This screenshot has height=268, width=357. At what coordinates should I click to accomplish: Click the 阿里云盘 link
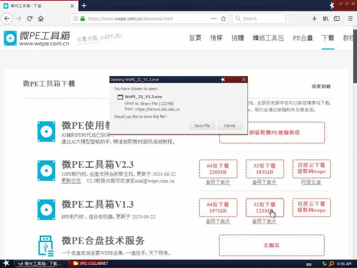311,182
